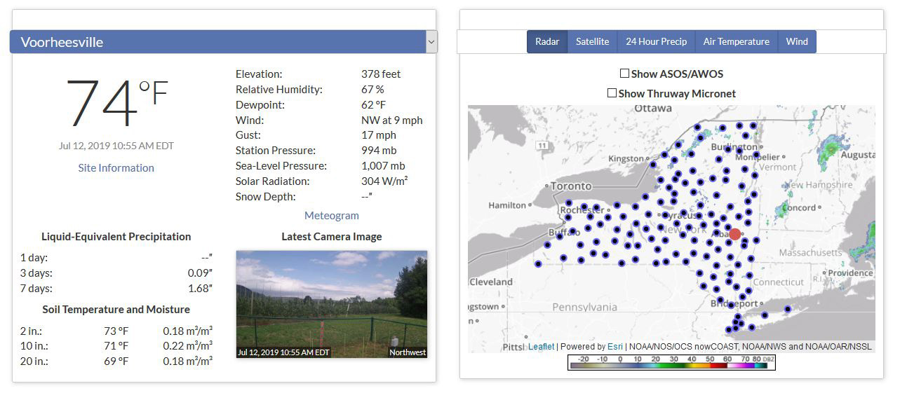Image resolution: width=900 pixels, height=393 pixels.
Task: Click the red Voorheesville station marker on map
Action: 734,234
